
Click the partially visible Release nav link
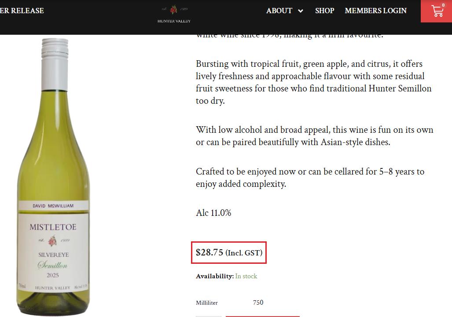(x=22, y=11)
